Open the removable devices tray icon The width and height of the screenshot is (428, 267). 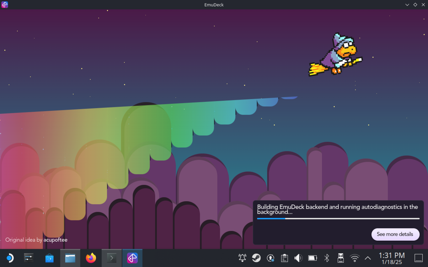point(340,258)
